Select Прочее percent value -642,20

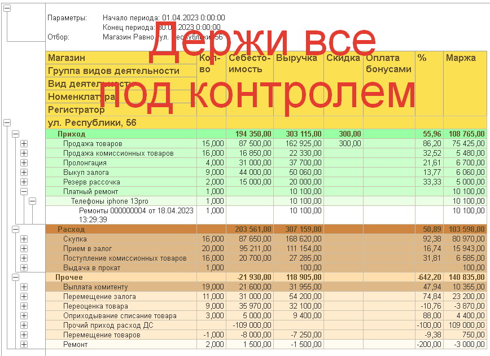(x=429, y=278)
